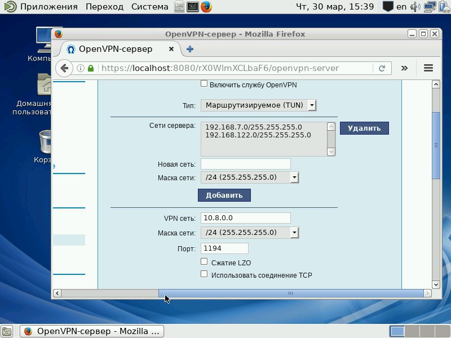Select network 192.168.7.0/255.255.255.0 in list

point(253,127)
